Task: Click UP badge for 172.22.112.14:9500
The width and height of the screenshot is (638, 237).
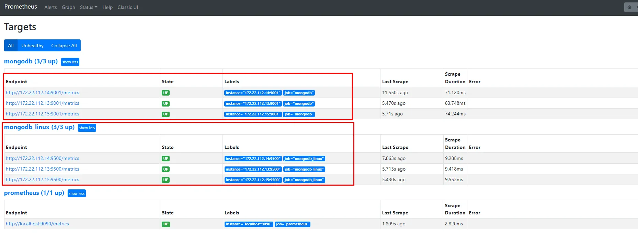Action: (x=166, y=159)
